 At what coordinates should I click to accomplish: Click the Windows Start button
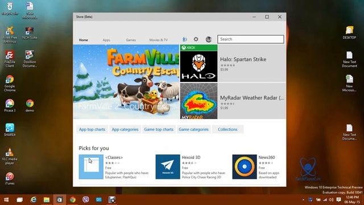pyautogui.click(x=6, y=200)
